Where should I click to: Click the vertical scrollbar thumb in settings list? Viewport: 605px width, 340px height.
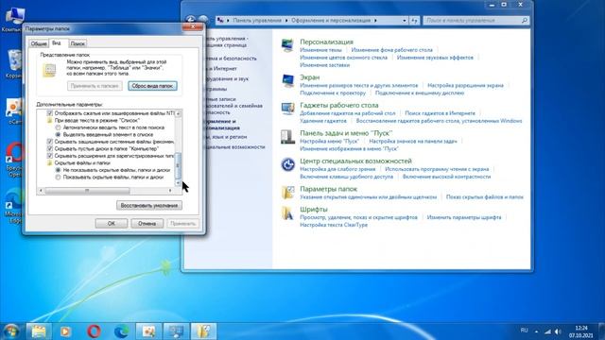click(x=178, y=166)
